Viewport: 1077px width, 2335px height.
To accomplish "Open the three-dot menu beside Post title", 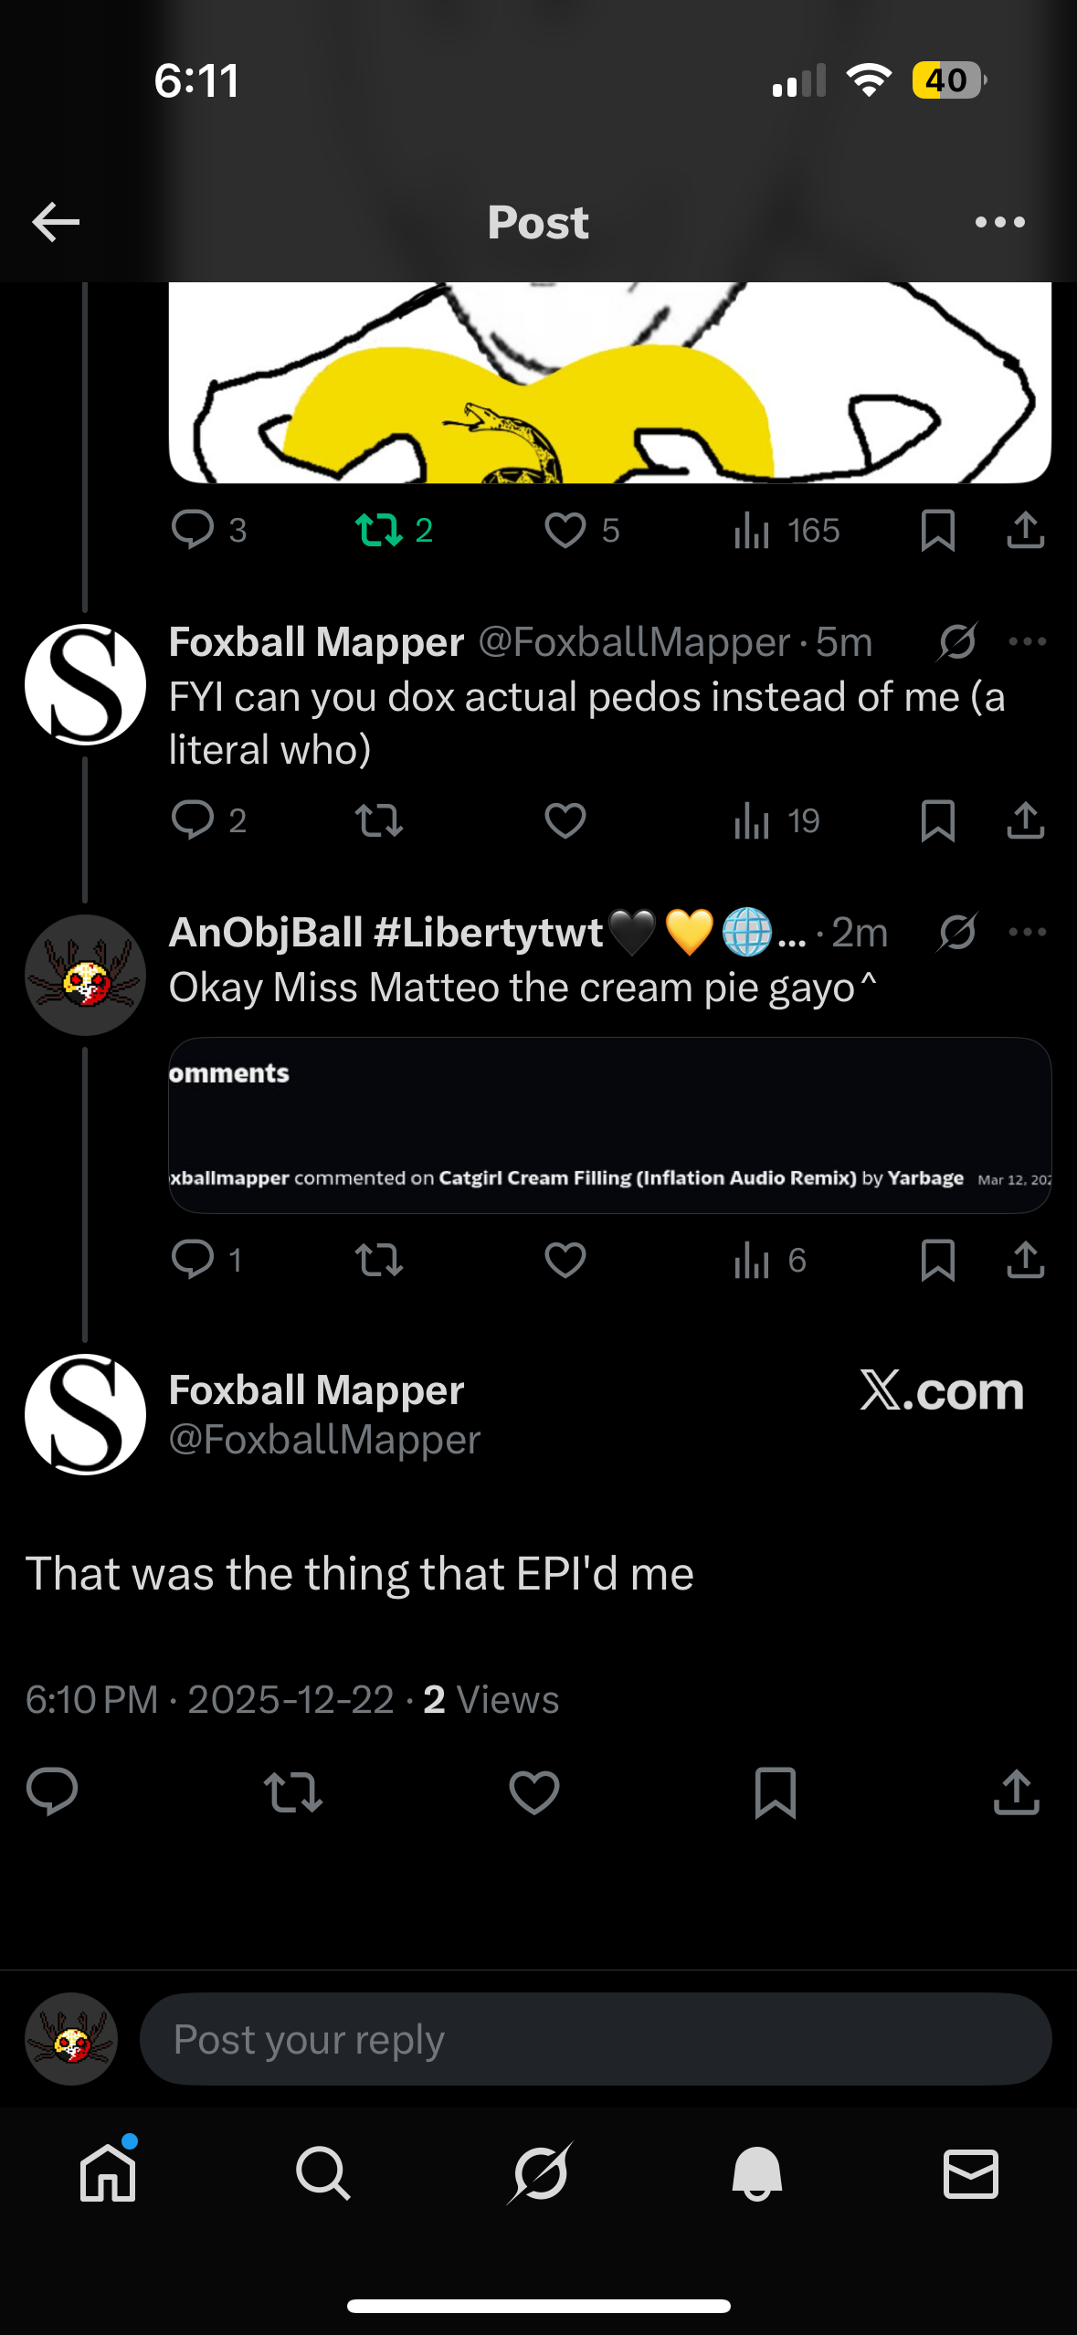I will point(999,222).
